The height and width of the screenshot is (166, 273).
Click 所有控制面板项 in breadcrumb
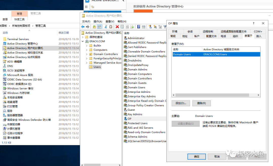tap(21, 26)
